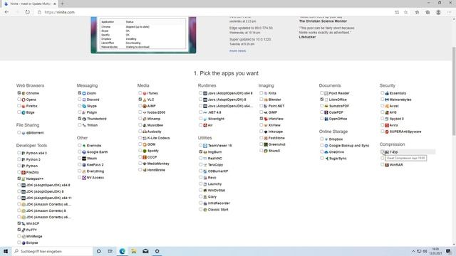Click the Spotify app icon
Screen dimensions: 456x256
pyautogui.click(x=145, y=151)
